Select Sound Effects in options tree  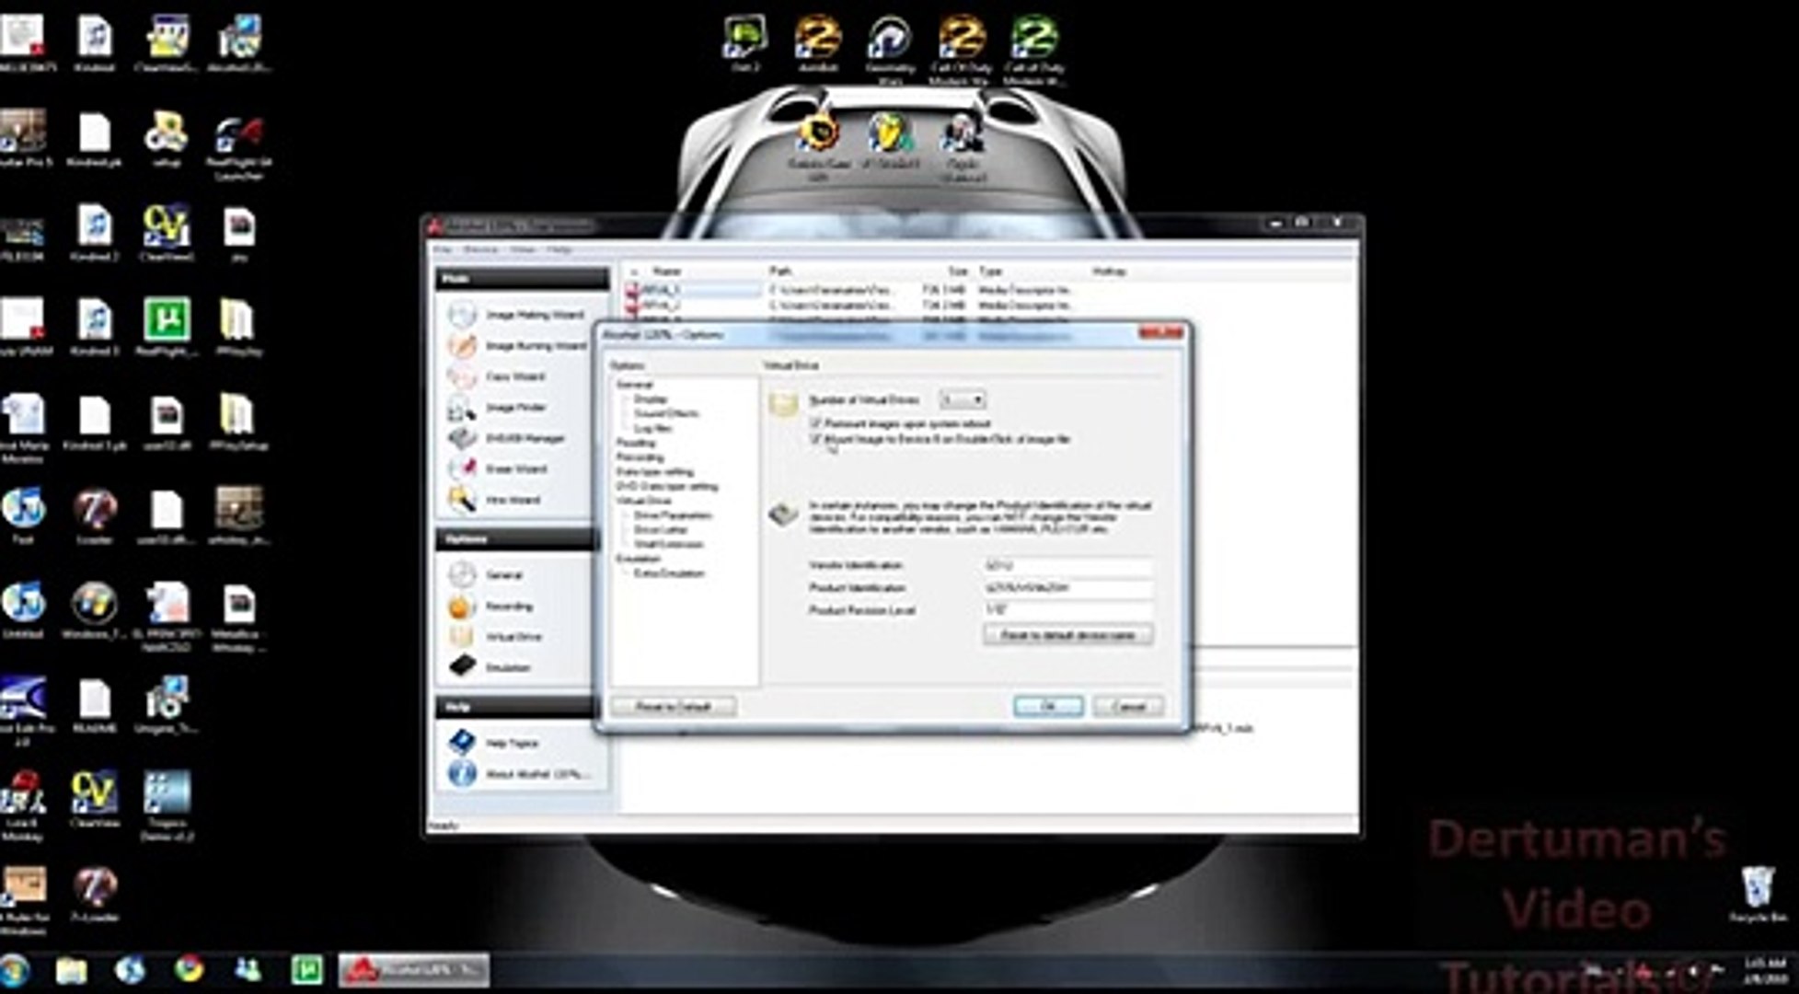(666, 414)
